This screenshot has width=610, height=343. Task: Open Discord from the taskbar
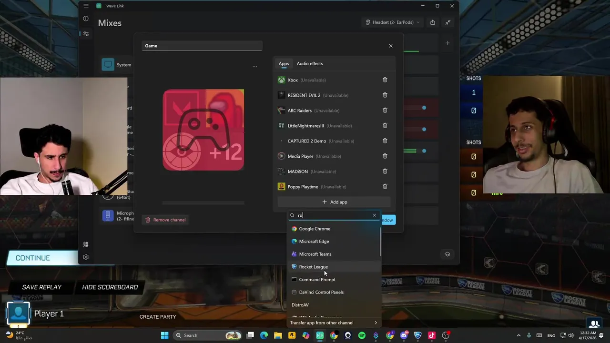tap(404, 335)
